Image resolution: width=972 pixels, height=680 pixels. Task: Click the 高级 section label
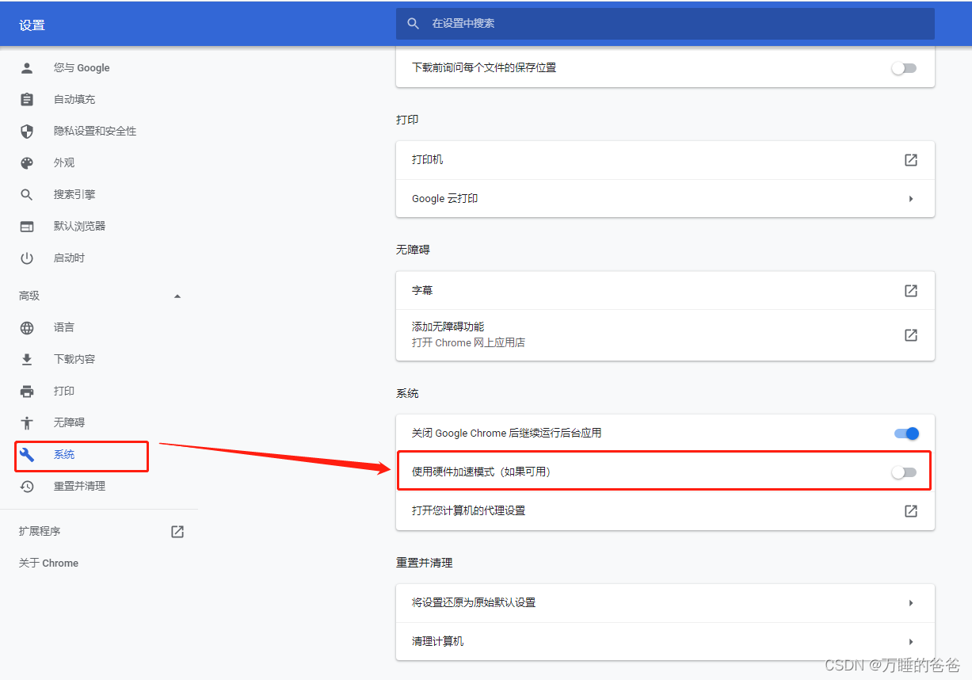click(29, 296)
